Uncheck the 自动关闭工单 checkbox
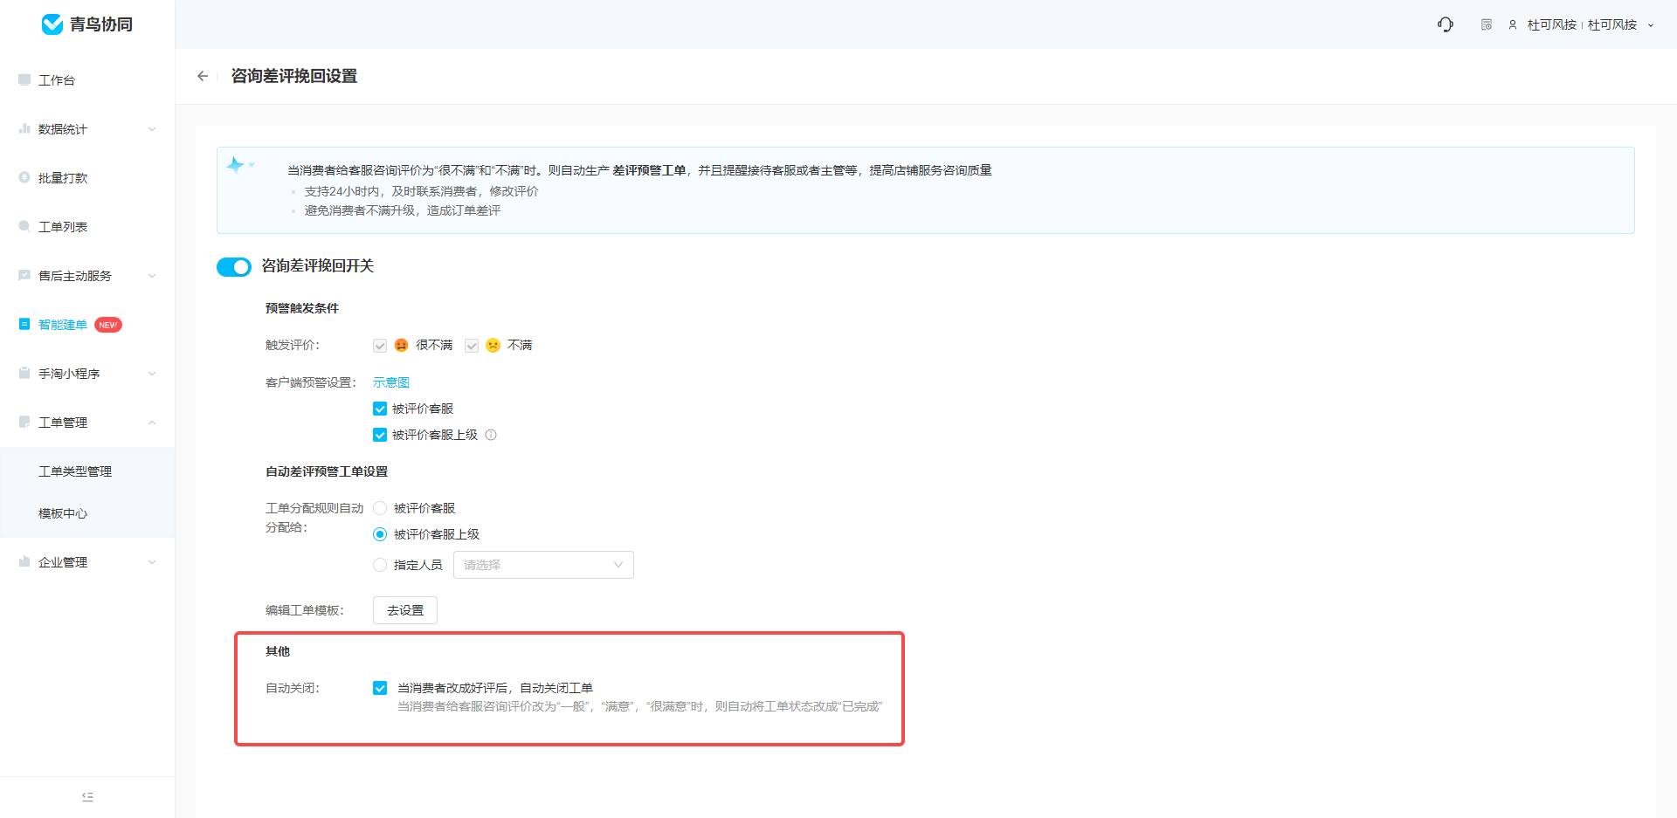This screenshot has width=1677, height=818. click(380, 688)
